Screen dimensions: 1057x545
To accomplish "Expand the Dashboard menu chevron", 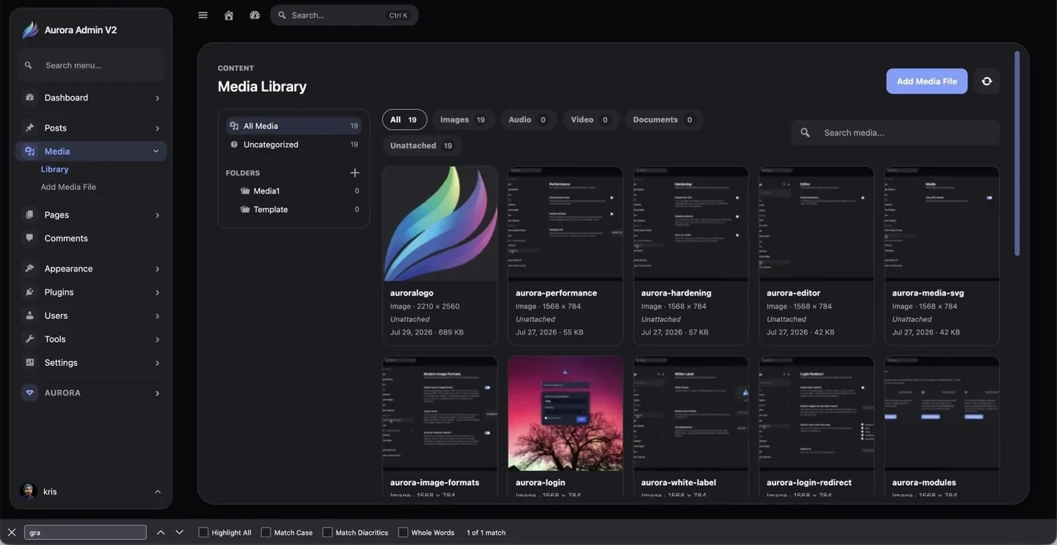I will (157, 98).
